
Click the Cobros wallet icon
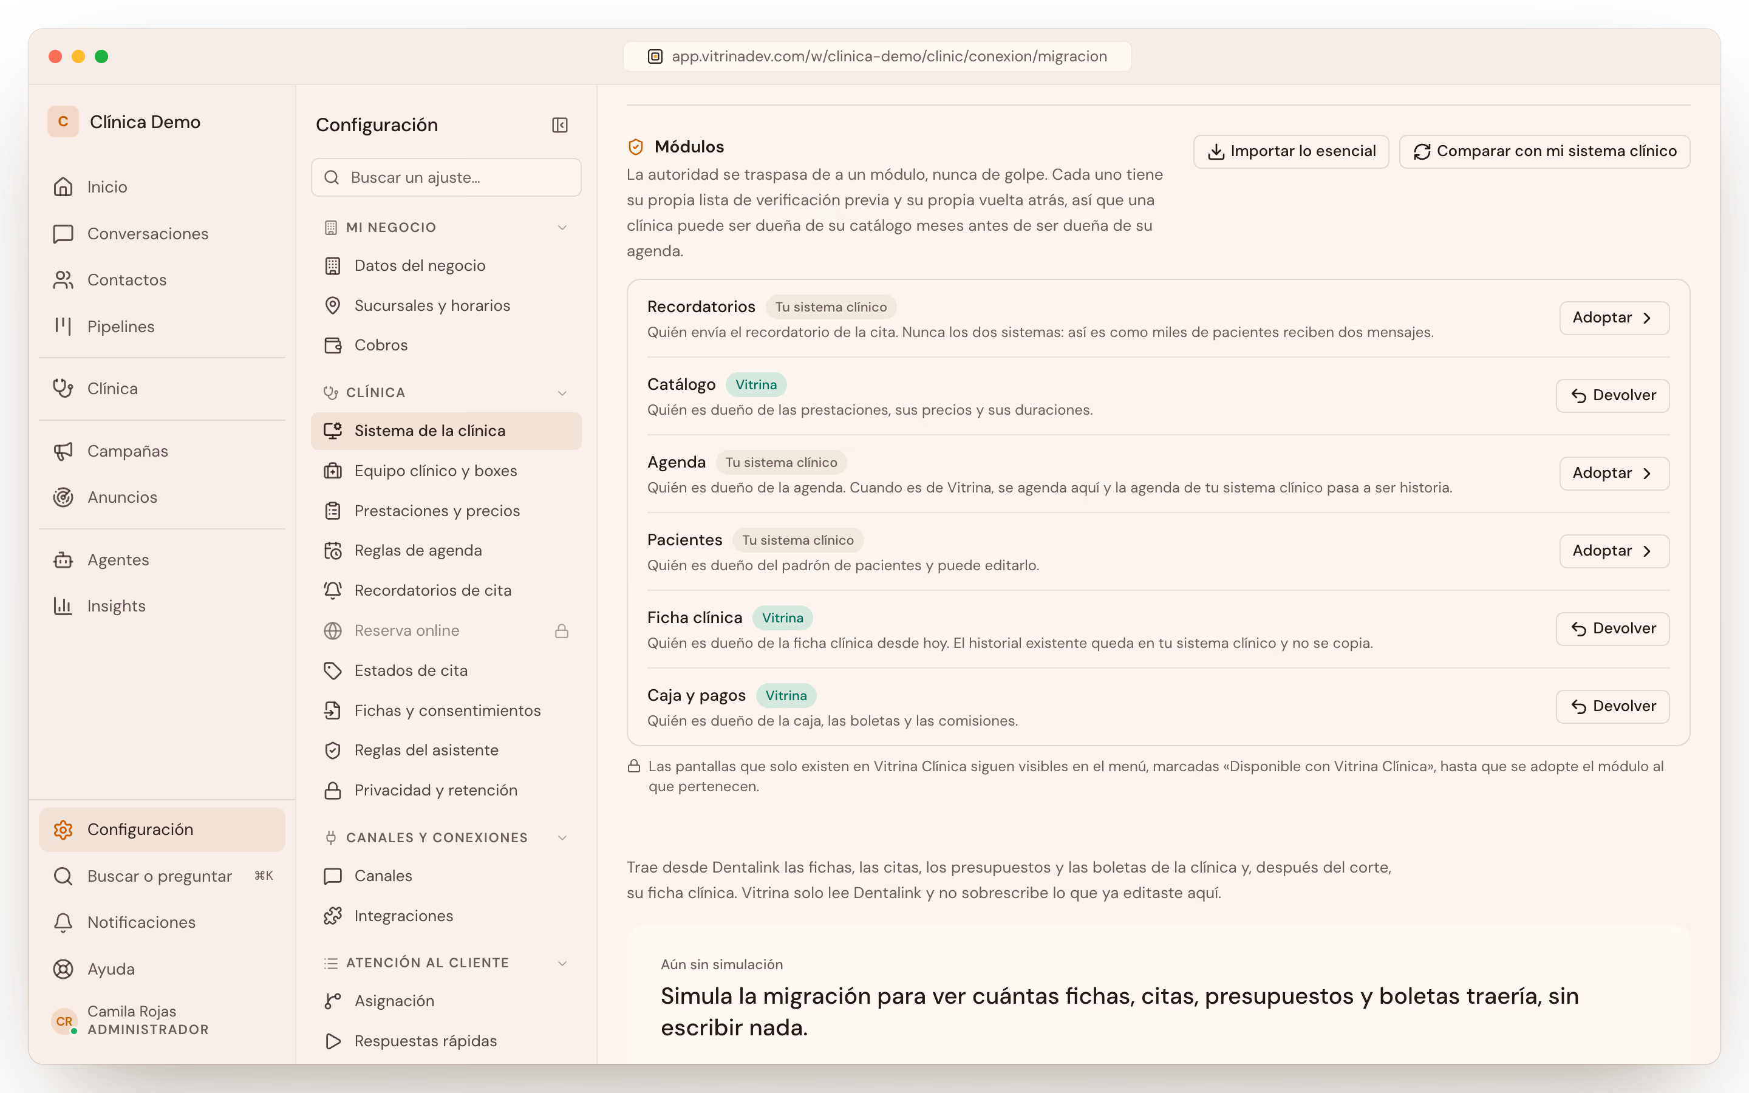[x=332, y=346]
